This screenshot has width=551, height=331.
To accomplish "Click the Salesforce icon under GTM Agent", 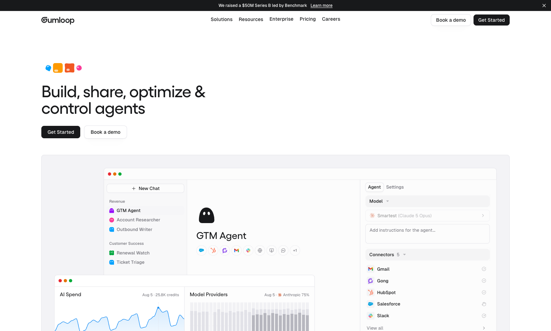I will pos(201,250).
